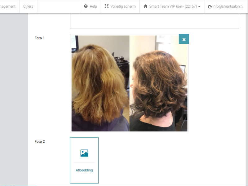Click the Foto 2 label
The image size is (248, 186).
40,142
